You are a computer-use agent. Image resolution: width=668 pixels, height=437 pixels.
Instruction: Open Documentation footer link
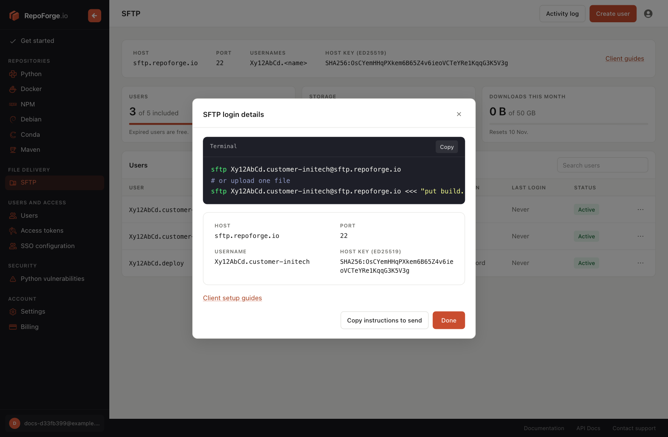(x=544, y=428)
